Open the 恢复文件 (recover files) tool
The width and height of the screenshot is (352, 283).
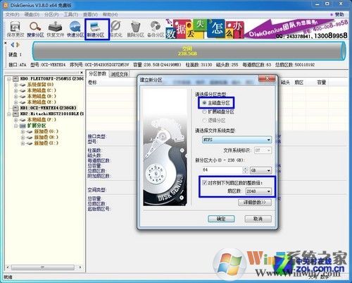tap(55, 29)
